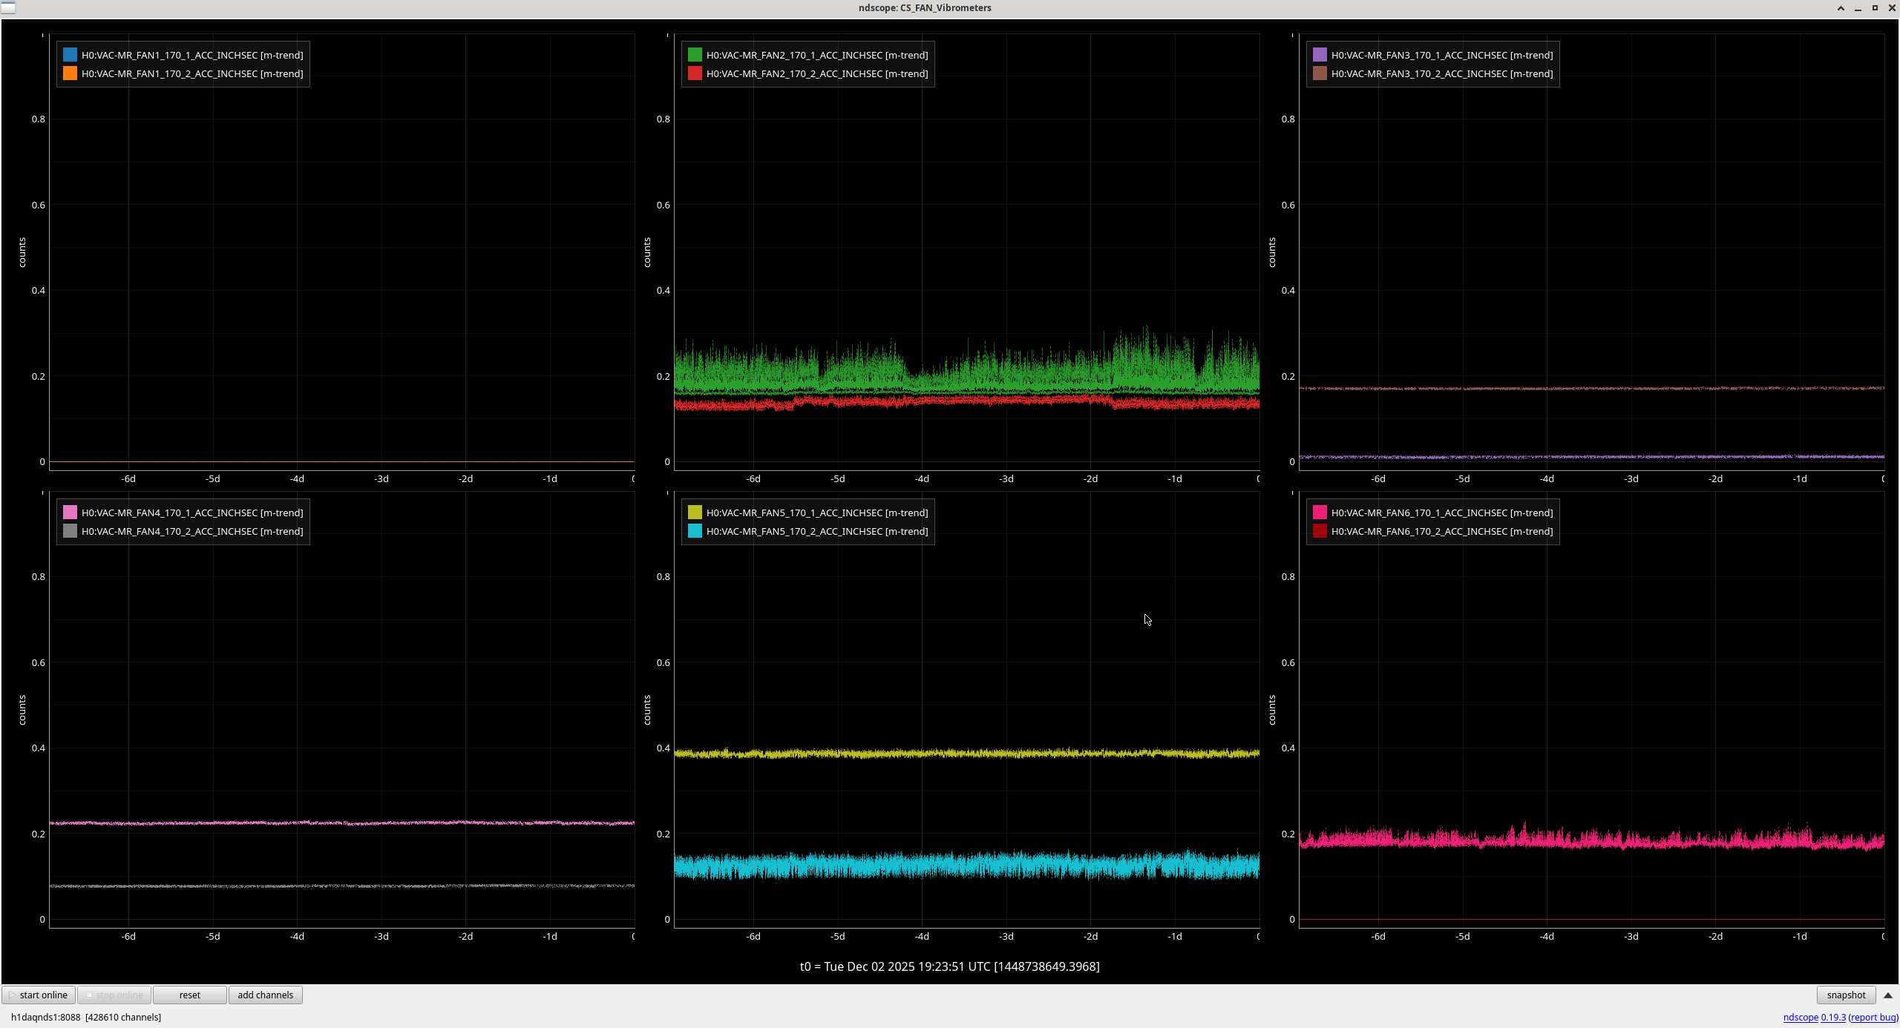Image resolution: width=1900 pixels, height=1028 pixels.
Task: Click the start online button
Action: click(x=39, y=995)
